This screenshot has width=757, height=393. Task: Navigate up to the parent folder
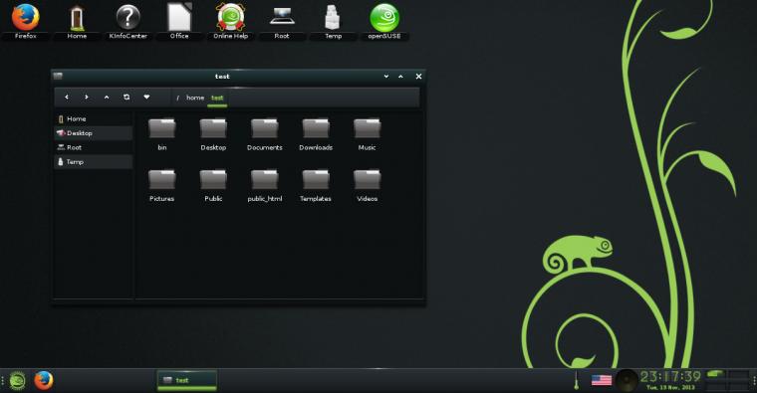click(x=107, y=98)
